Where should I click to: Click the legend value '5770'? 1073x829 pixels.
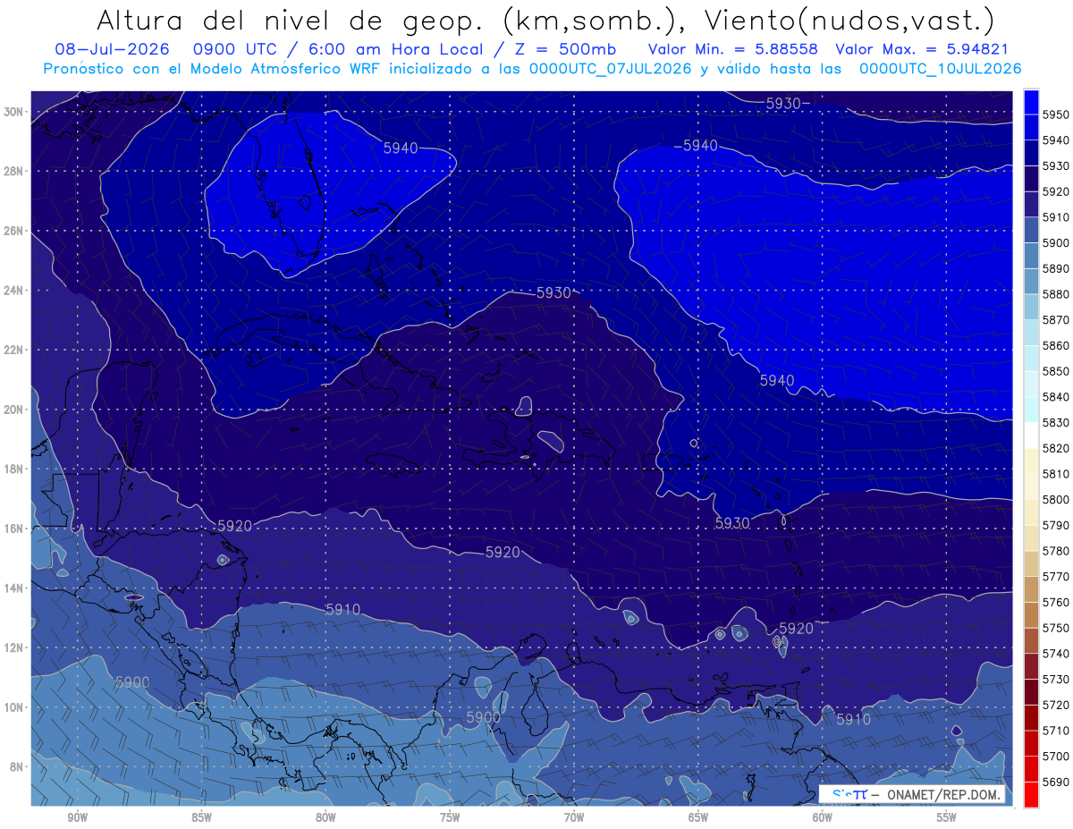pyautogui.click(x=1056, y=577)
